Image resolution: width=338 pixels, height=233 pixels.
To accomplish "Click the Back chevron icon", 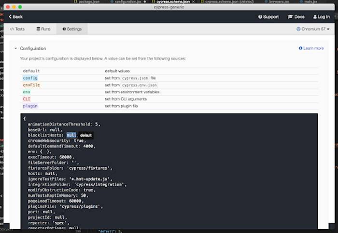I will (x=10, y=16).
